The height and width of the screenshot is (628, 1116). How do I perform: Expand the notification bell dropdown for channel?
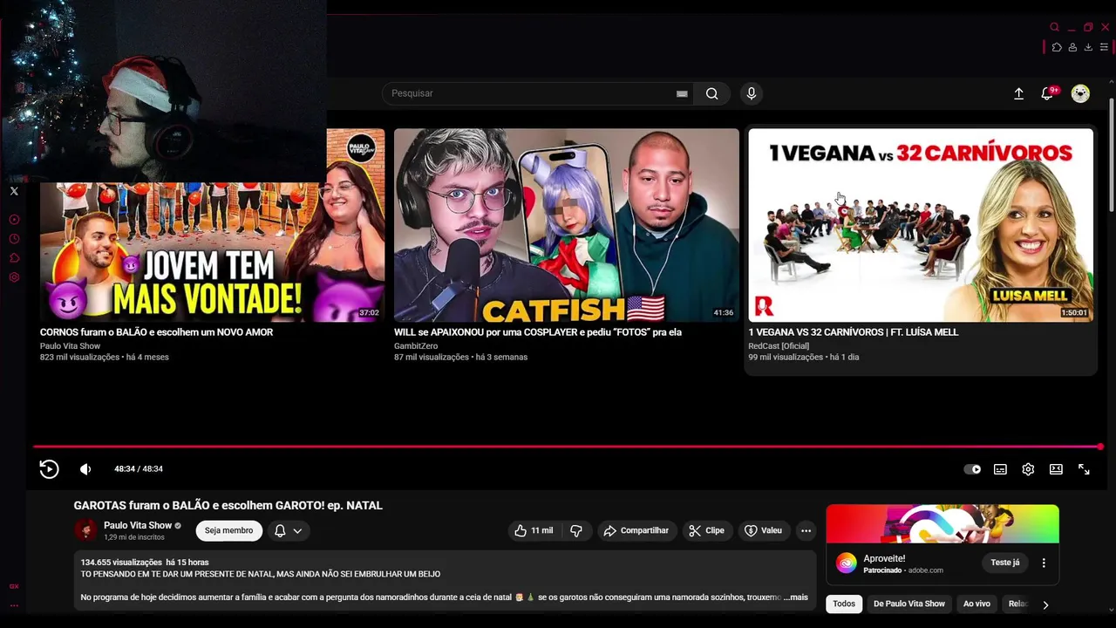[x=289, y=530]
